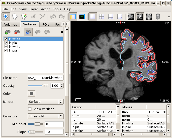The height and width of the screenshot is (138, 172).
Task: Switch to 2x2 layout view
Action: pyautogui.click(x=102, y=17)
